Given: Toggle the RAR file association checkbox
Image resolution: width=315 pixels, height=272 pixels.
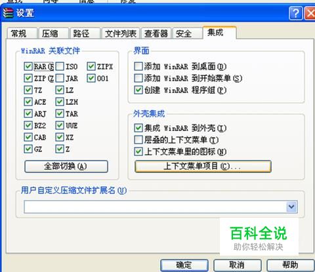Looking at the screenshot, I should [28, 66].
